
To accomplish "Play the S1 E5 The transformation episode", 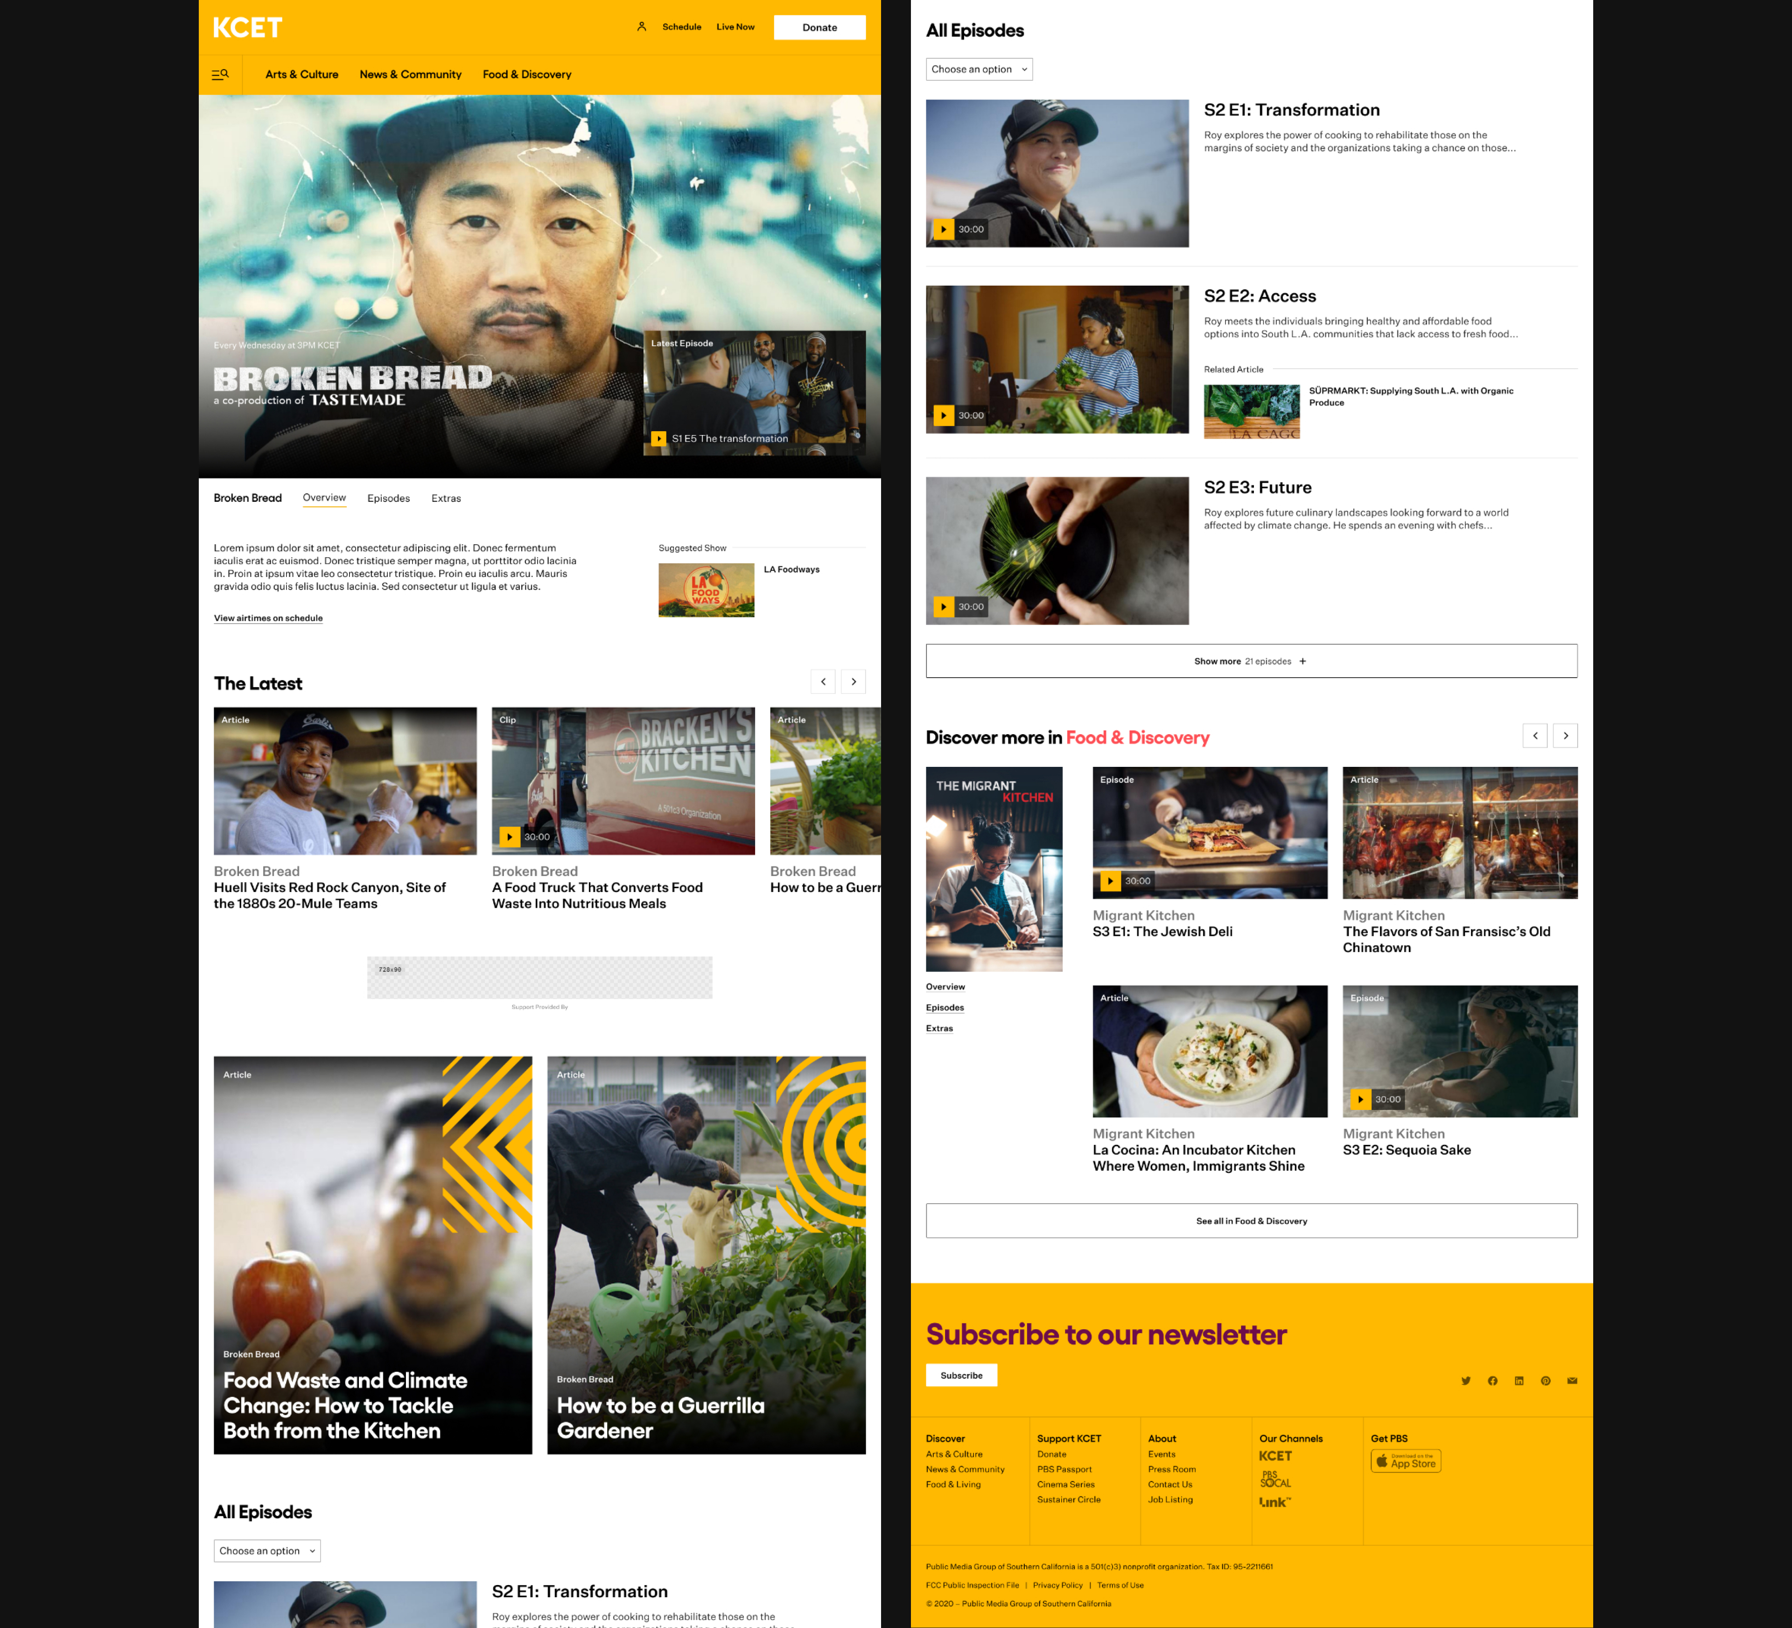I will coord(658,438).
